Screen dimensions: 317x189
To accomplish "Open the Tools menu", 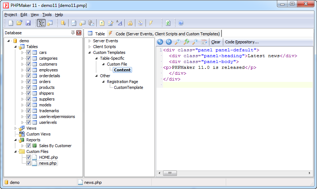I will pos(47,15).
